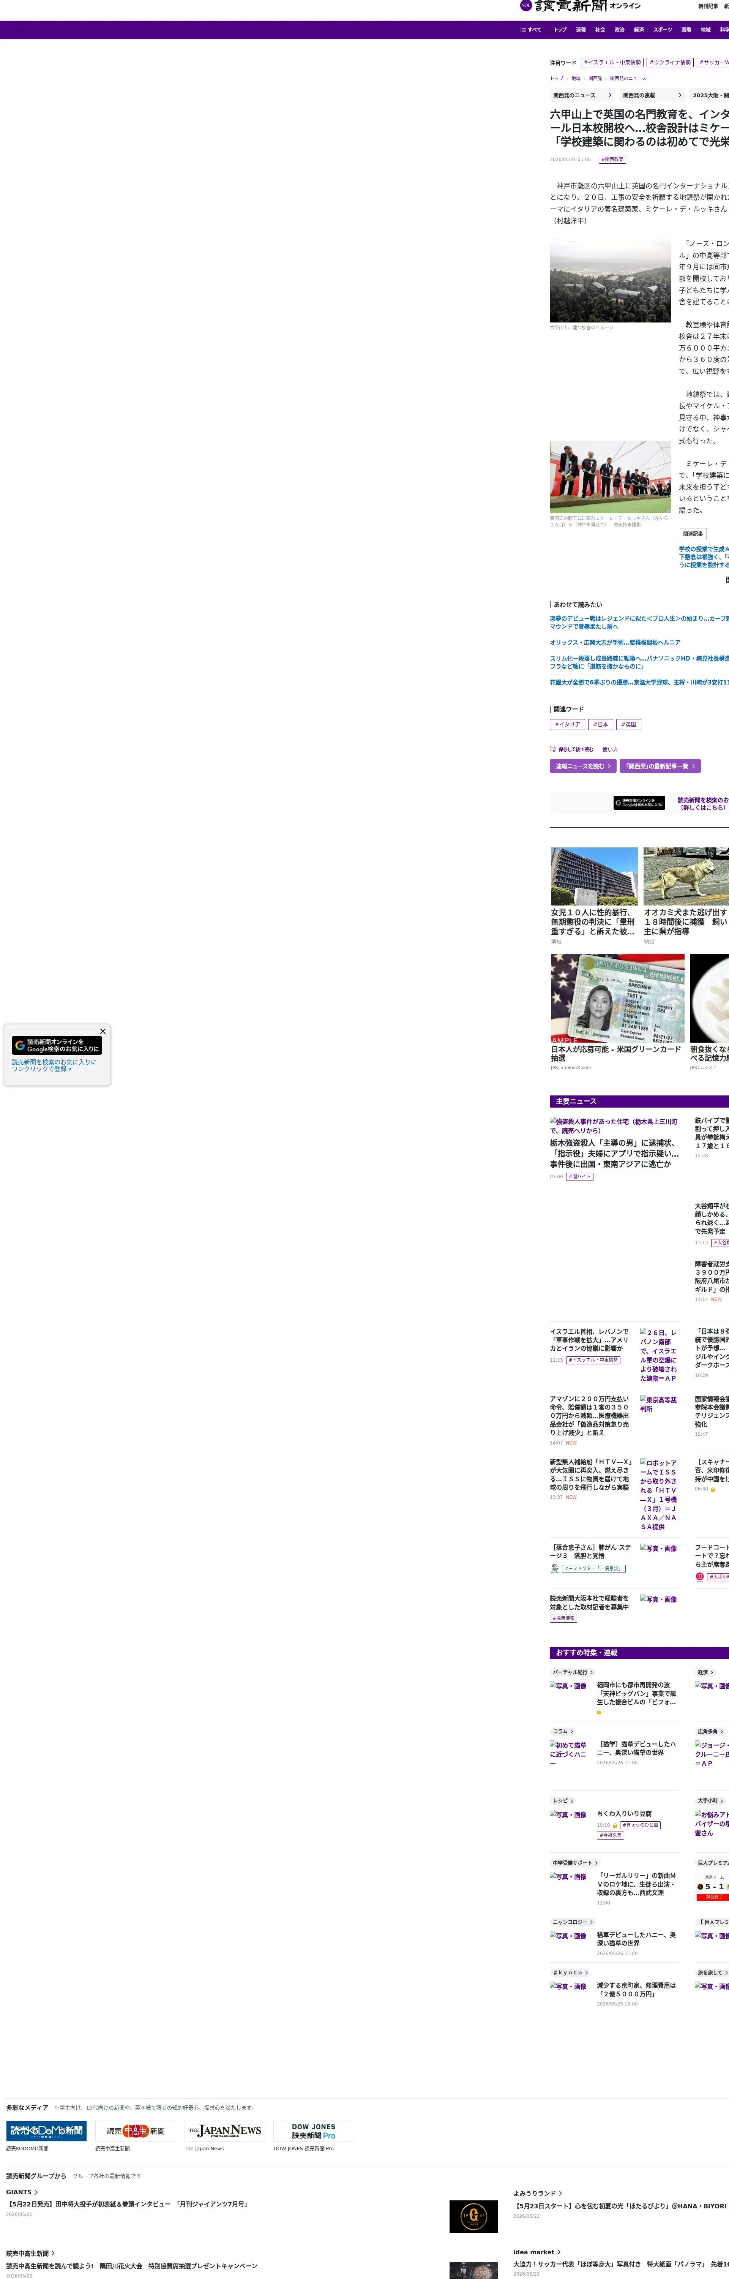Click the #日本 related tag
Viewport: 729px width, 2279px height.
[x=601, y=725]
